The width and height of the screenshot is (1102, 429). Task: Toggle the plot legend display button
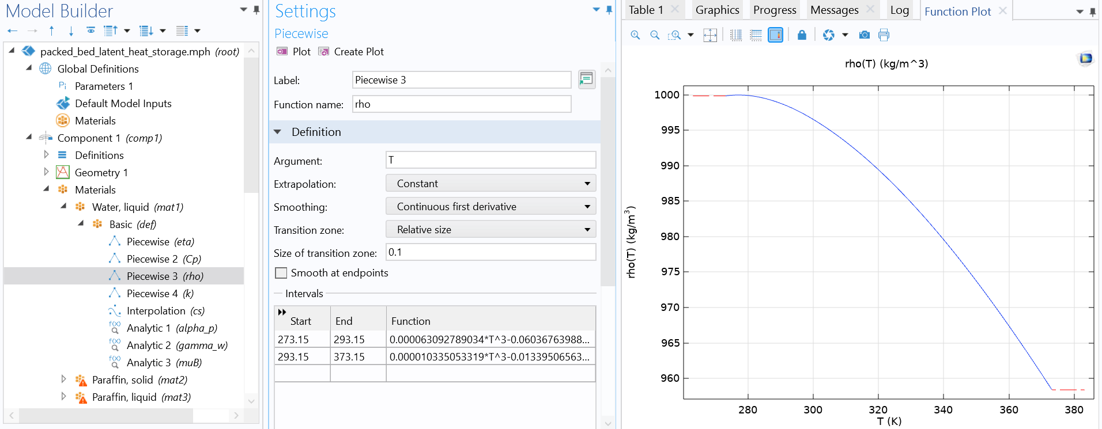tap(775, 35)
